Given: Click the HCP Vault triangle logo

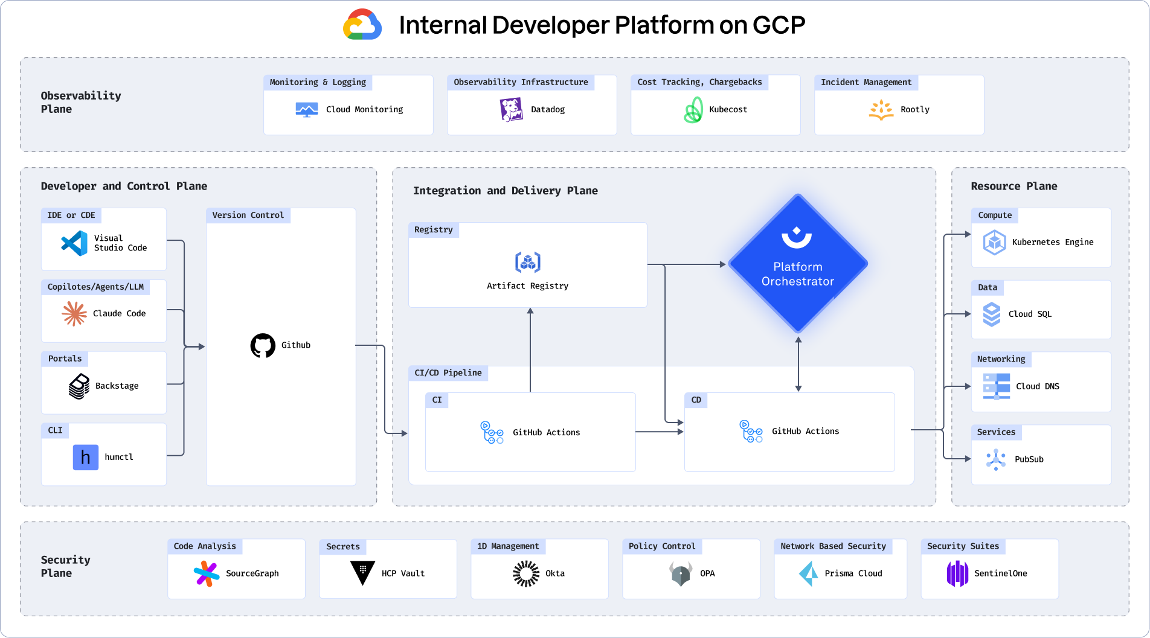Looking at the screenshot, I should [362, 573].
